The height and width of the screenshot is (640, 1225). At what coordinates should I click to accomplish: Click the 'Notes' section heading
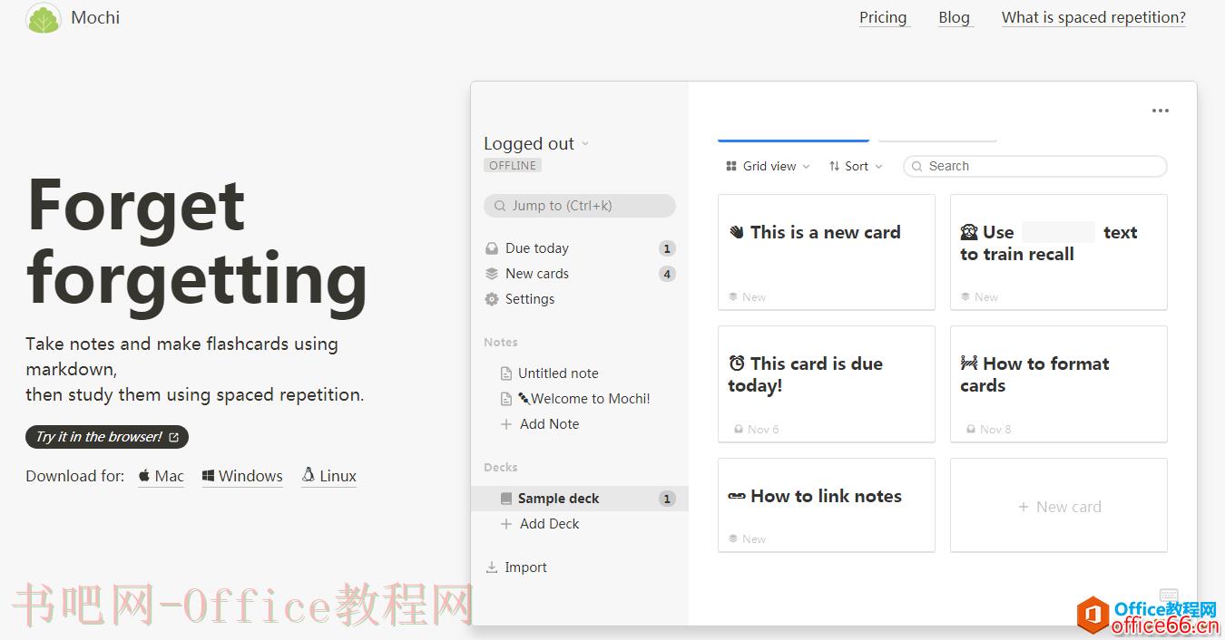click(x=501, y=343)
